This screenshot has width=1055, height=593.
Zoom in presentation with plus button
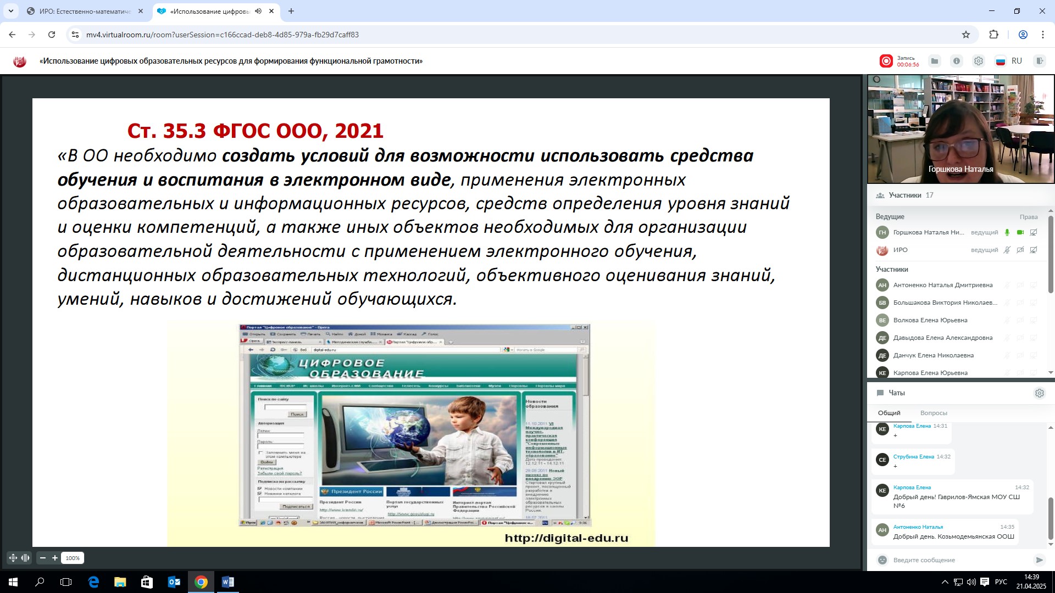coord(55,558)
